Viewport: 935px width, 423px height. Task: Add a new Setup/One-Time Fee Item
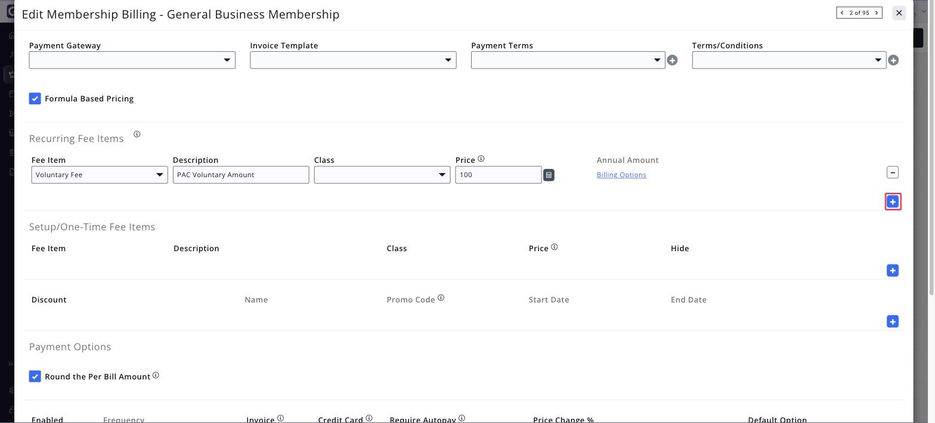pyautogui.click(x=893, y=271)
